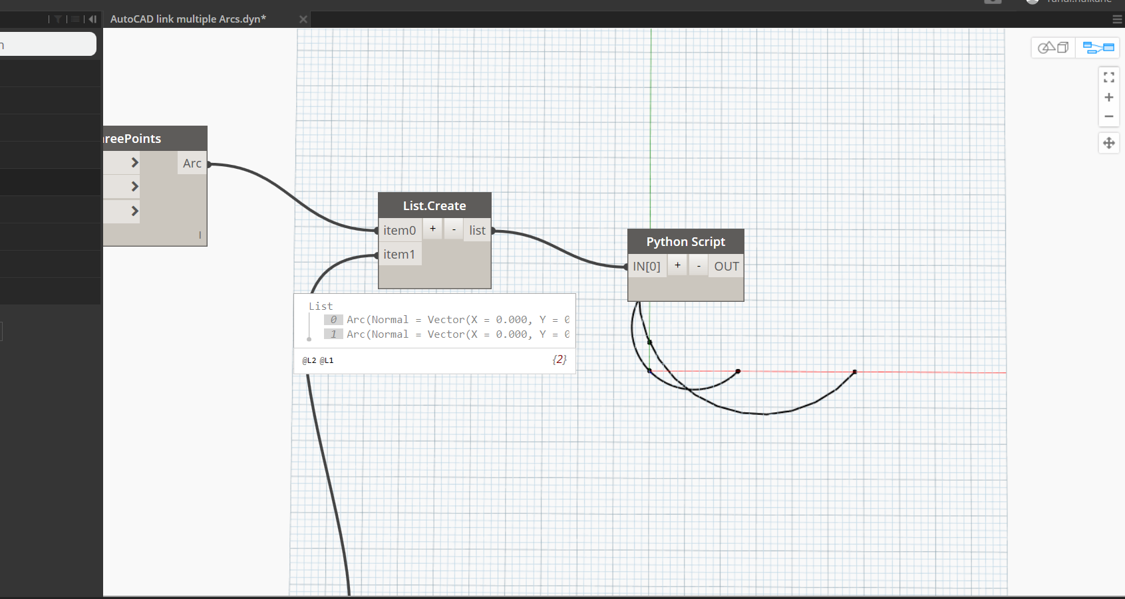
Task: Click the zoom to fit icon
Action: 1108,77
